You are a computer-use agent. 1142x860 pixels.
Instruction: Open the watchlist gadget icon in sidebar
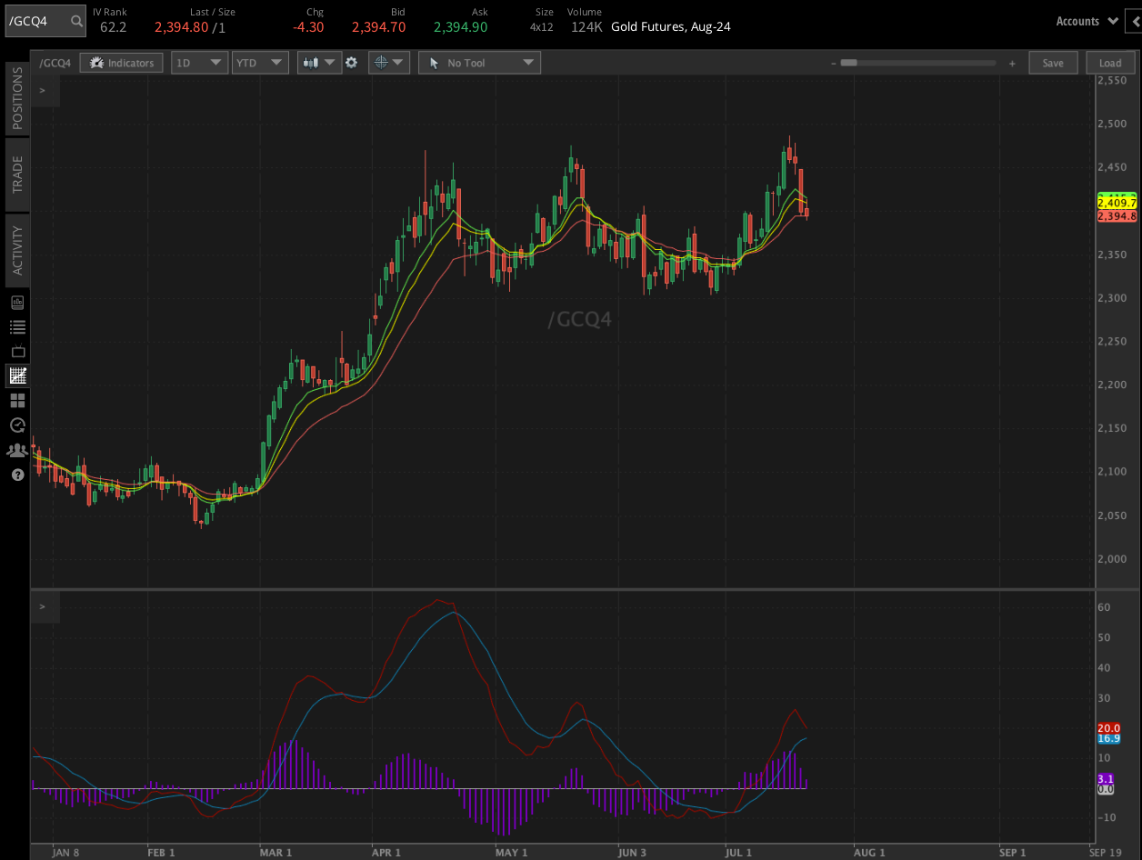tap(17, 301)
